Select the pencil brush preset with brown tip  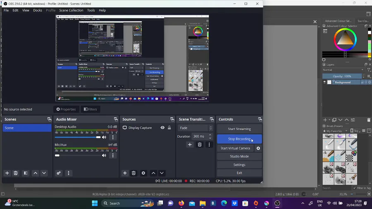(328, 155)
